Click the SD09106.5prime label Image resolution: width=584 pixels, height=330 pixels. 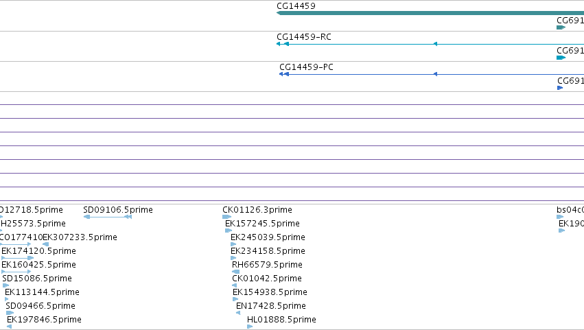pos(118,210)
